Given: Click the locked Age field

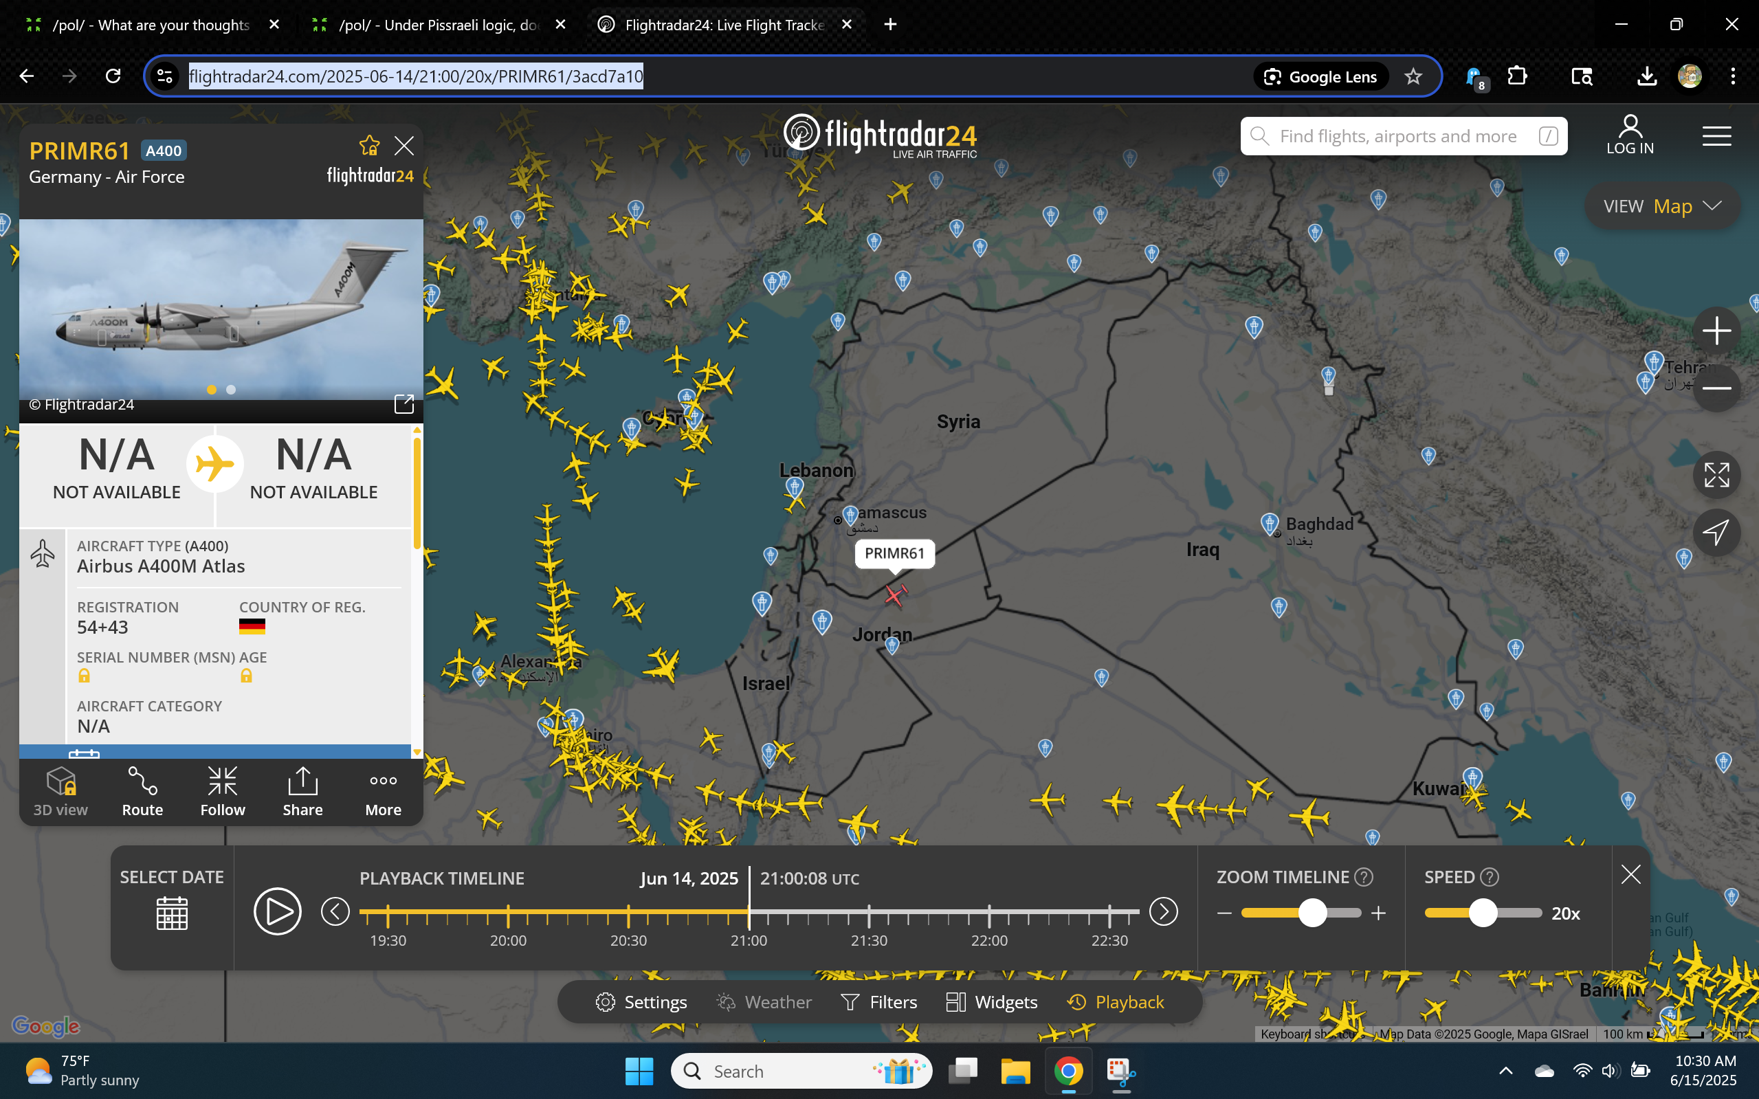Looking at the screenshot, I should coord(246,676).
